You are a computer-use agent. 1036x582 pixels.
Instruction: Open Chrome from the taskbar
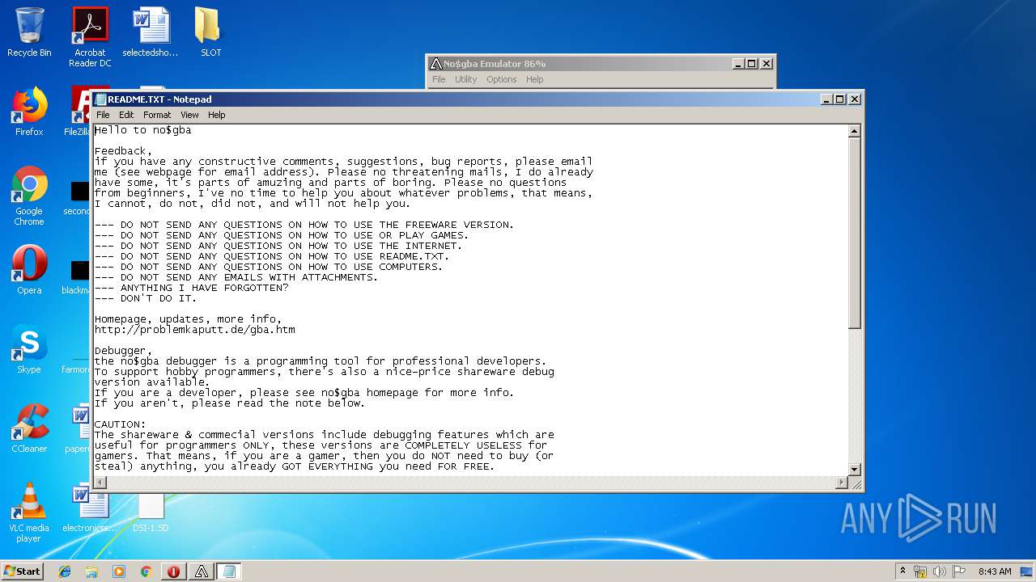[x=146, y=571]
